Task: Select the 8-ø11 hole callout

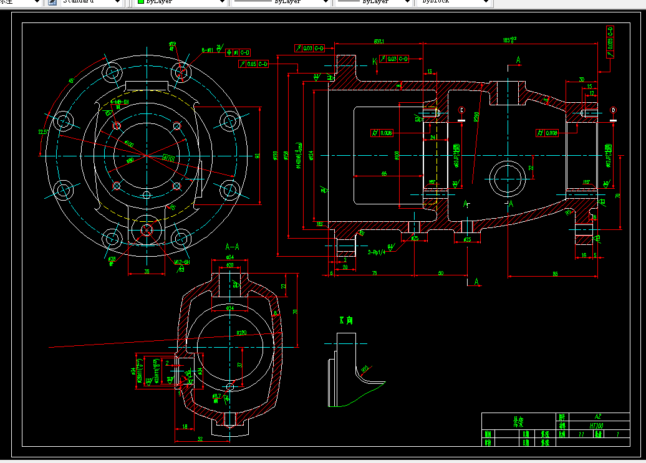Action: point(207,50)
